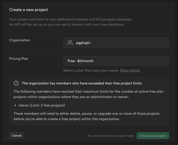Click the 'Free - $0/month' plan value

(81, 61)
